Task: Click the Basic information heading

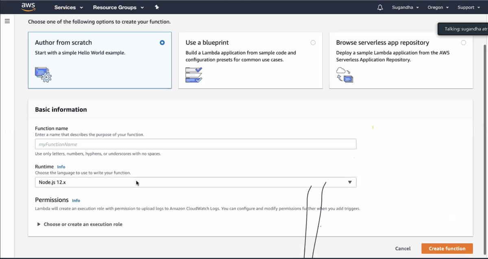Action: pos(61,109)
